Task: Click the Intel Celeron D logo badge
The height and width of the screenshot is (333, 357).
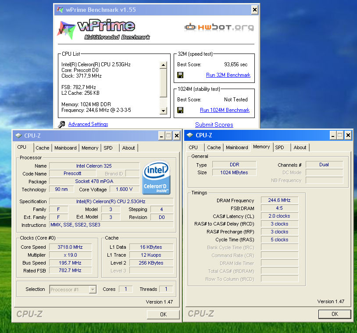Action: [x=156, y=178]
